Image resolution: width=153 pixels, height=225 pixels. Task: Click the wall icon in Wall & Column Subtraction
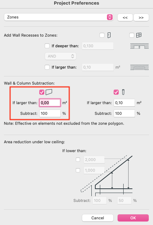click(x=49, y=92)
